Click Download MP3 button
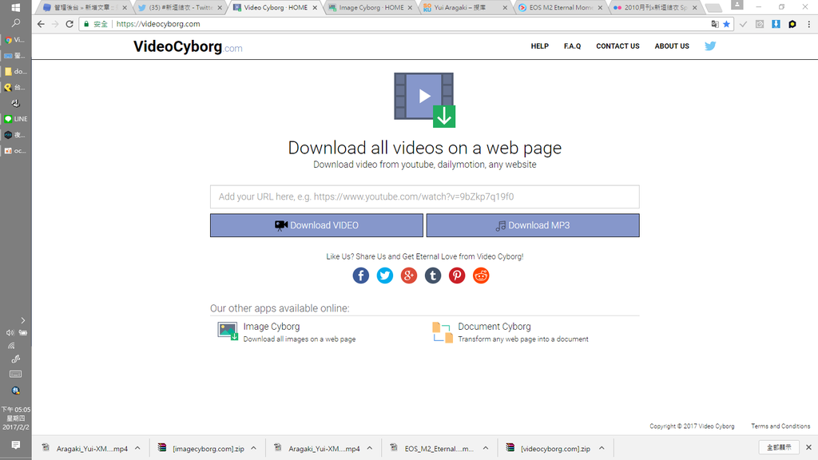 (x=533, y=225)
